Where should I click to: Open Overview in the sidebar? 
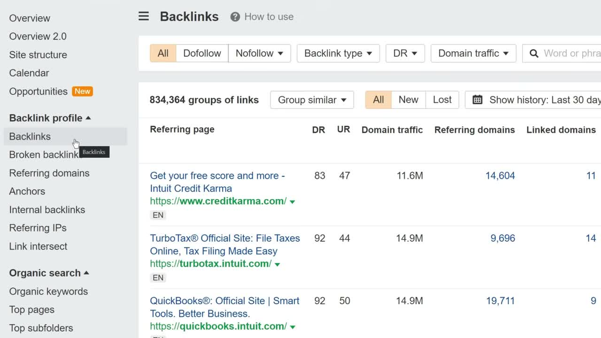(x=30, y=18)
